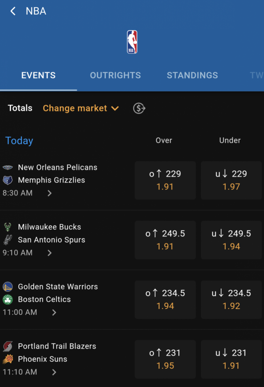The width and height of the screenshot is (264, 387).
Task: Click the Over column header
Action: [164, 140]
